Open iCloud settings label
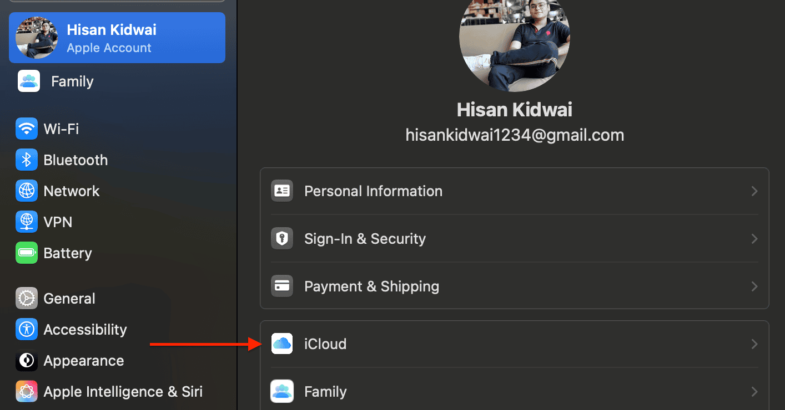 pyautogui.click(x=325, y=344)
